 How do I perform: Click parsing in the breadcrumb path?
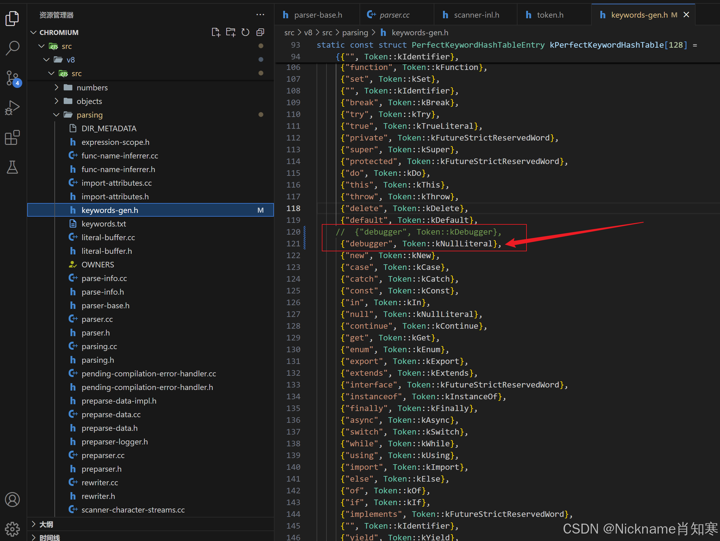pyautogui.click(x=355, y=32)
